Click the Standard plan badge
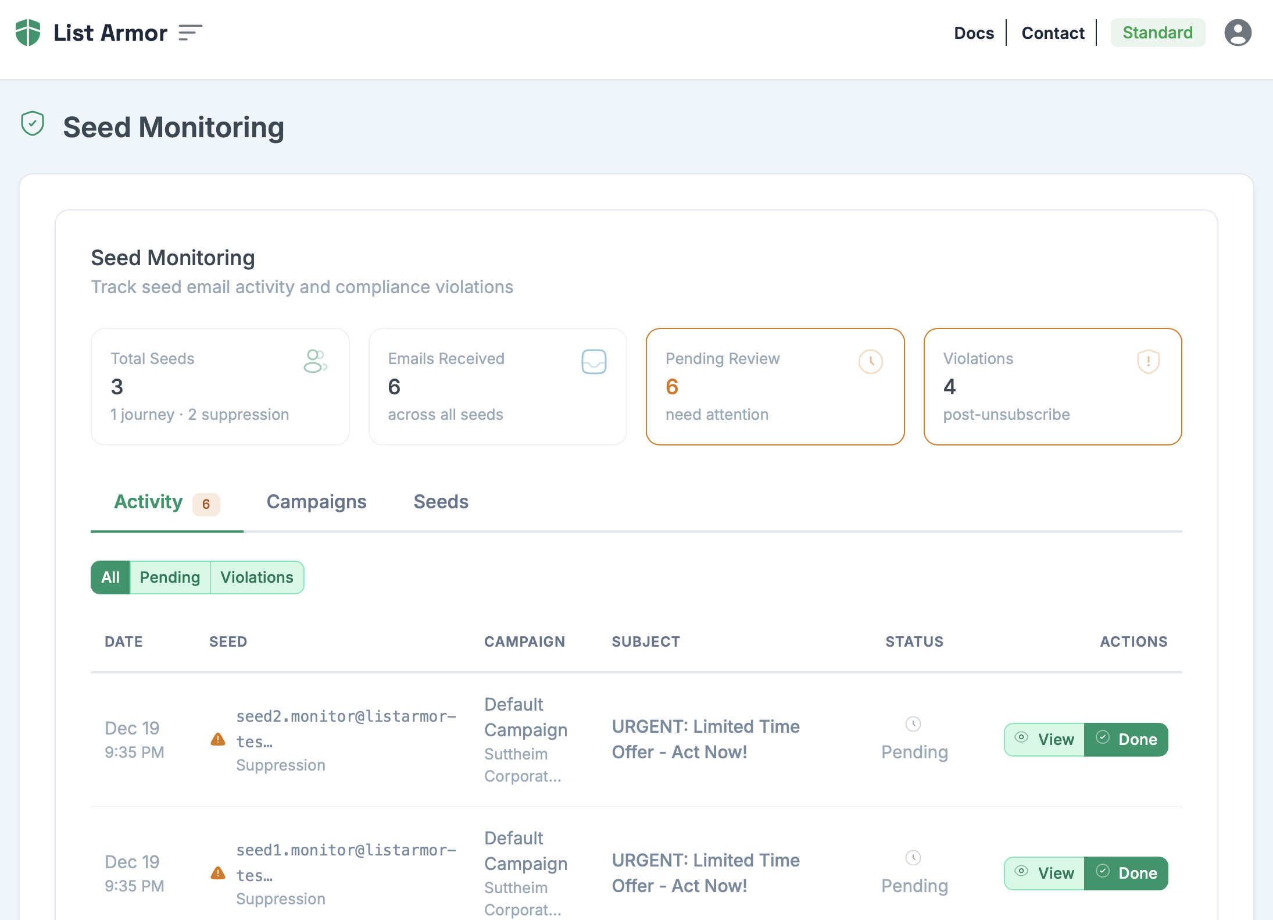Viewport: 1273px width, 920px height. click(1157, 33)
